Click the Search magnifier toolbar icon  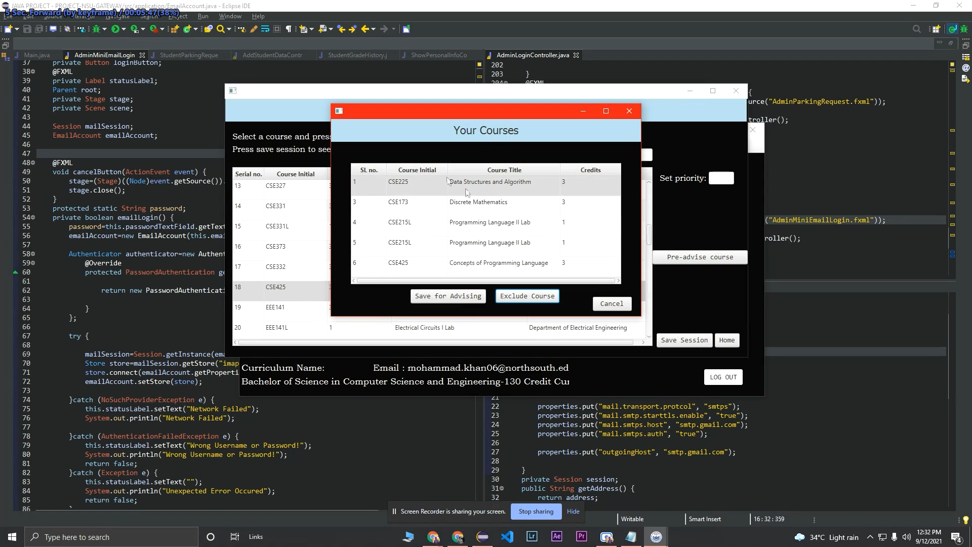tap(220, 29)
